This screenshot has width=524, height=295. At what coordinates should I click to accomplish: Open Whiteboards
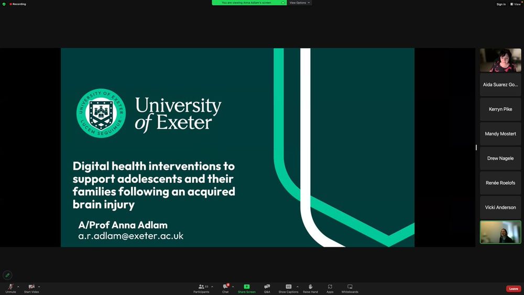[x=350, y=289]
